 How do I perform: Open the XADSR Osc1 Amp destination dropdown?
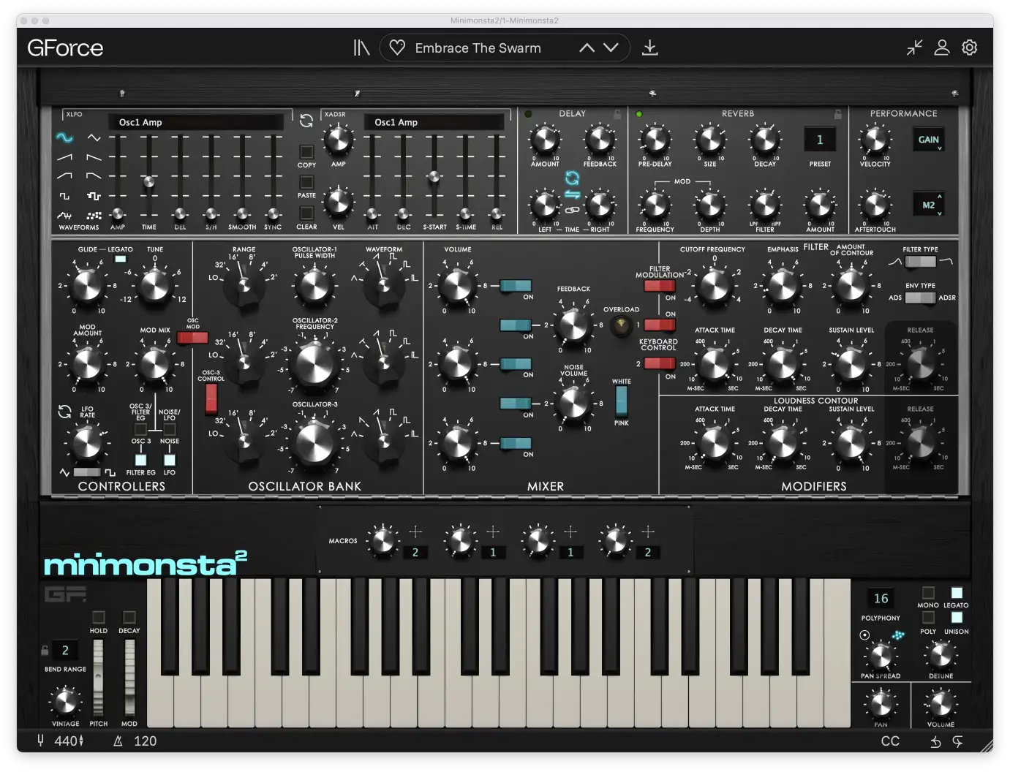click(434, 122)
